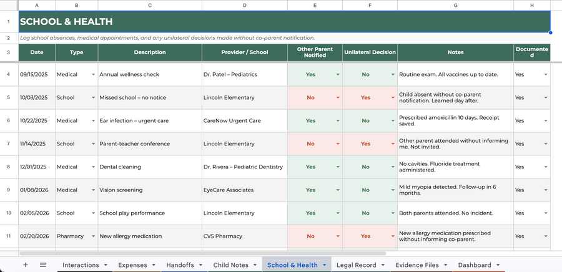Select column A header
Image resolution: width=562 pixels, height=272 pixels.
[x=37, y=6]
